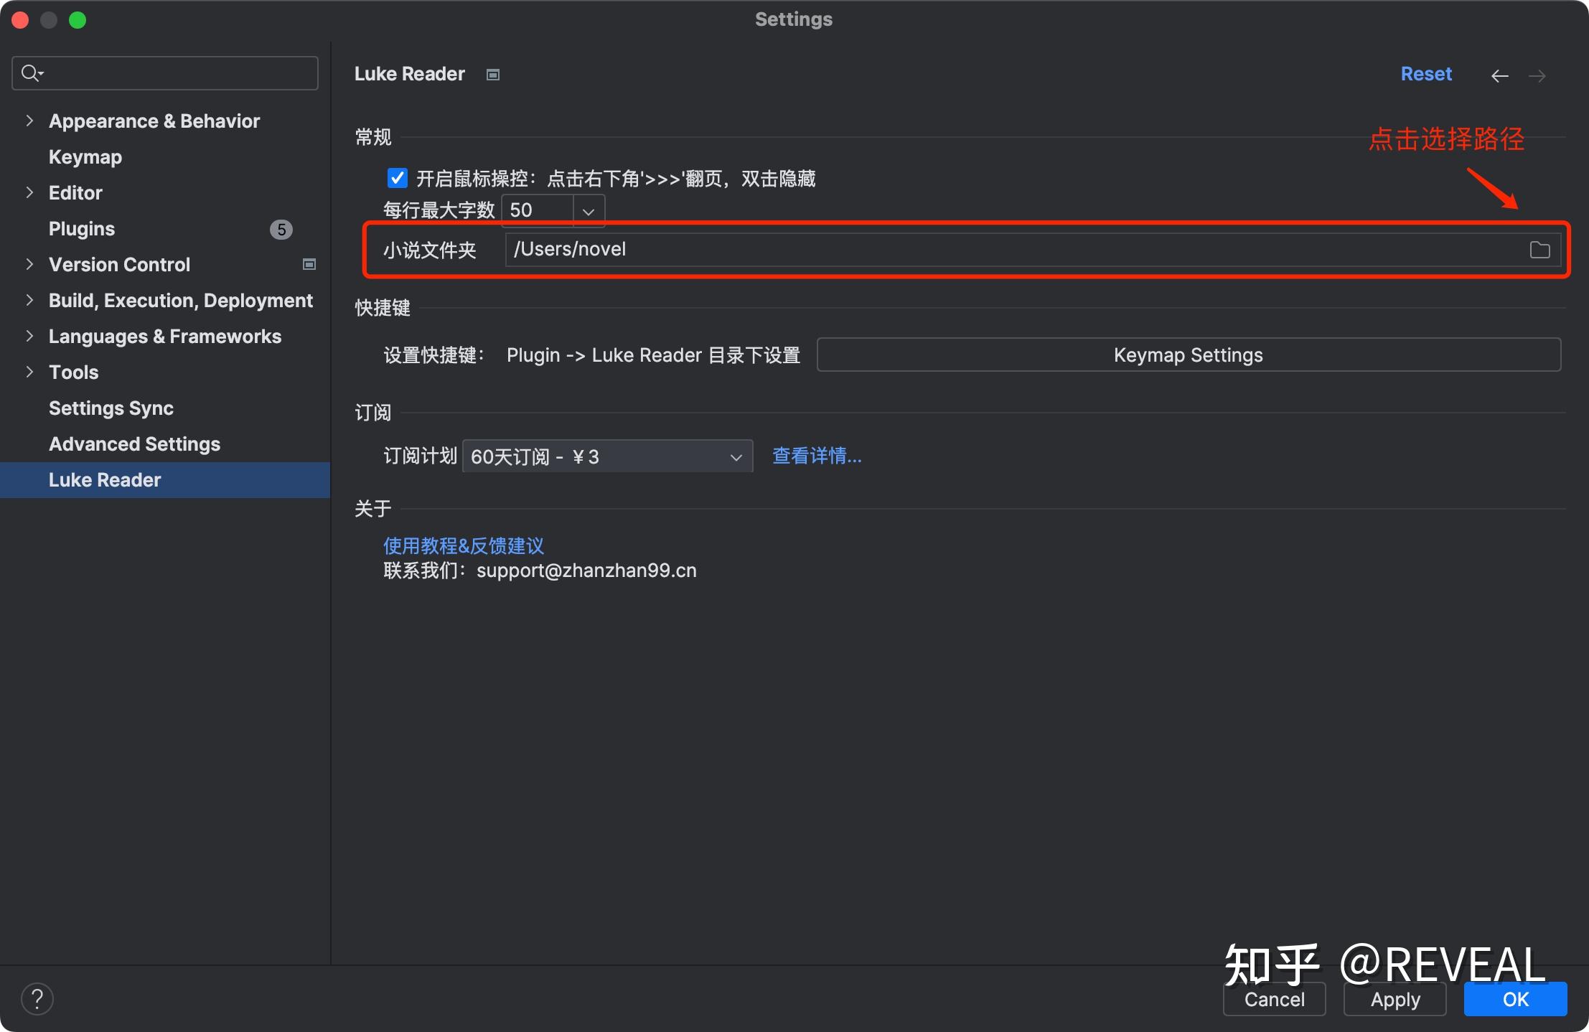This screenshot has width=1589, height=1032.
Task: Click the window icon beside Luke Reader heading
Action: 492,74
